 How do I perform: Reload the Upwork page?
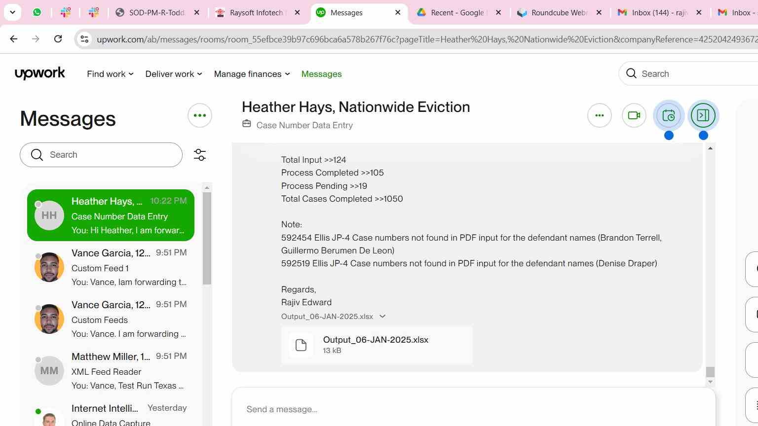tap(58, 39)
